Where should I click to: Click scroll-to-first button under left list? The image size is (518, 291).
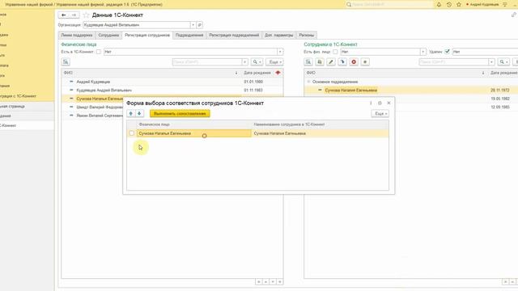tap(259, 282)
